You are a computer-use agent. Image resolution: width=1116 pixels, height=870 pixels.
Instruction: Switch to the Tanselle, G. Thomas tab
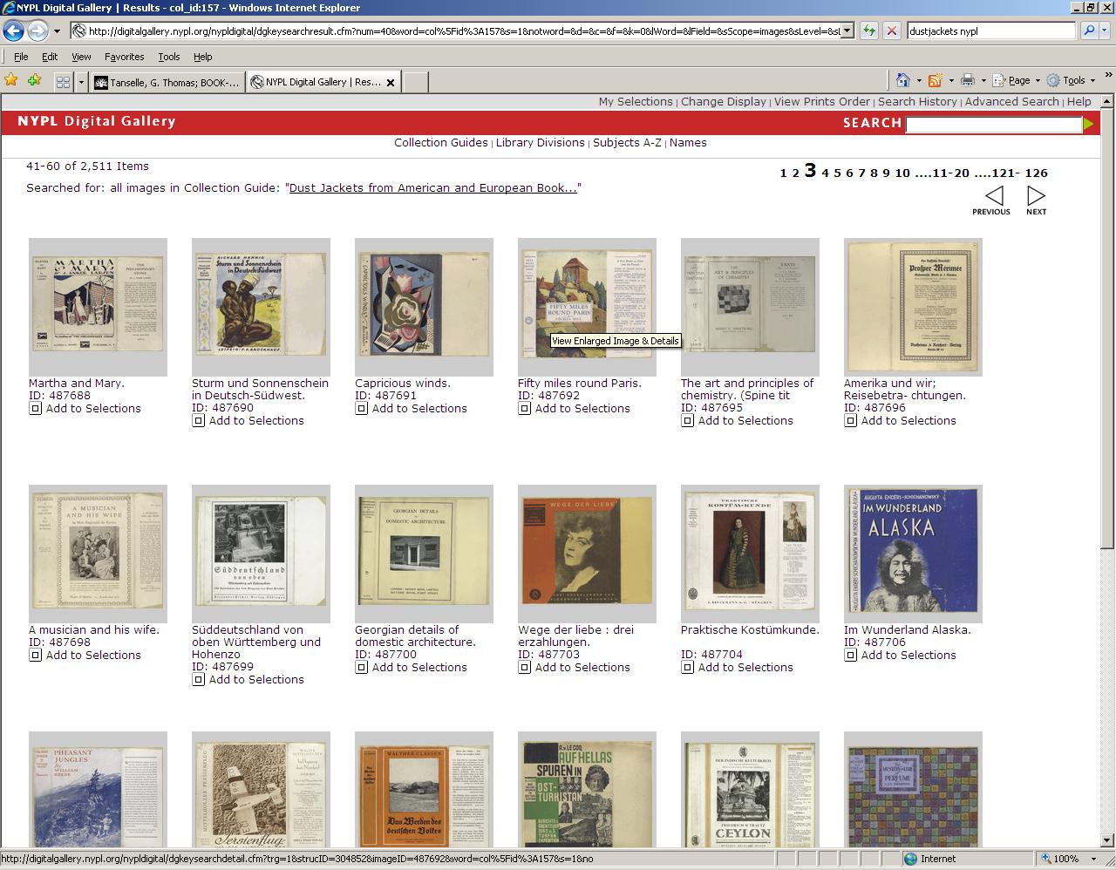(166, 81)
